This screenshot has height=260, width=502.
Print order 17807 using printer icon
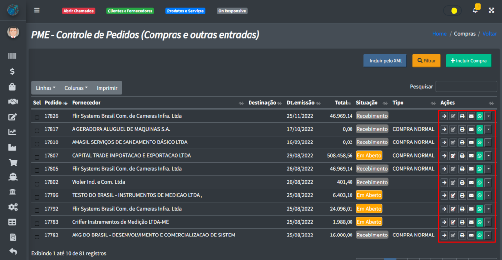point(462,156)
